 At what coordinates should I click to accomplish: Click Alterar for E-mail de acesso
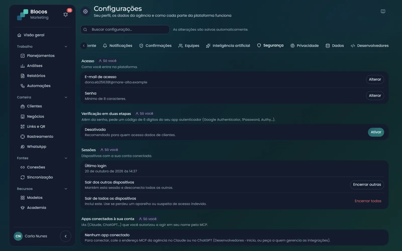click(x=375, y=79)
